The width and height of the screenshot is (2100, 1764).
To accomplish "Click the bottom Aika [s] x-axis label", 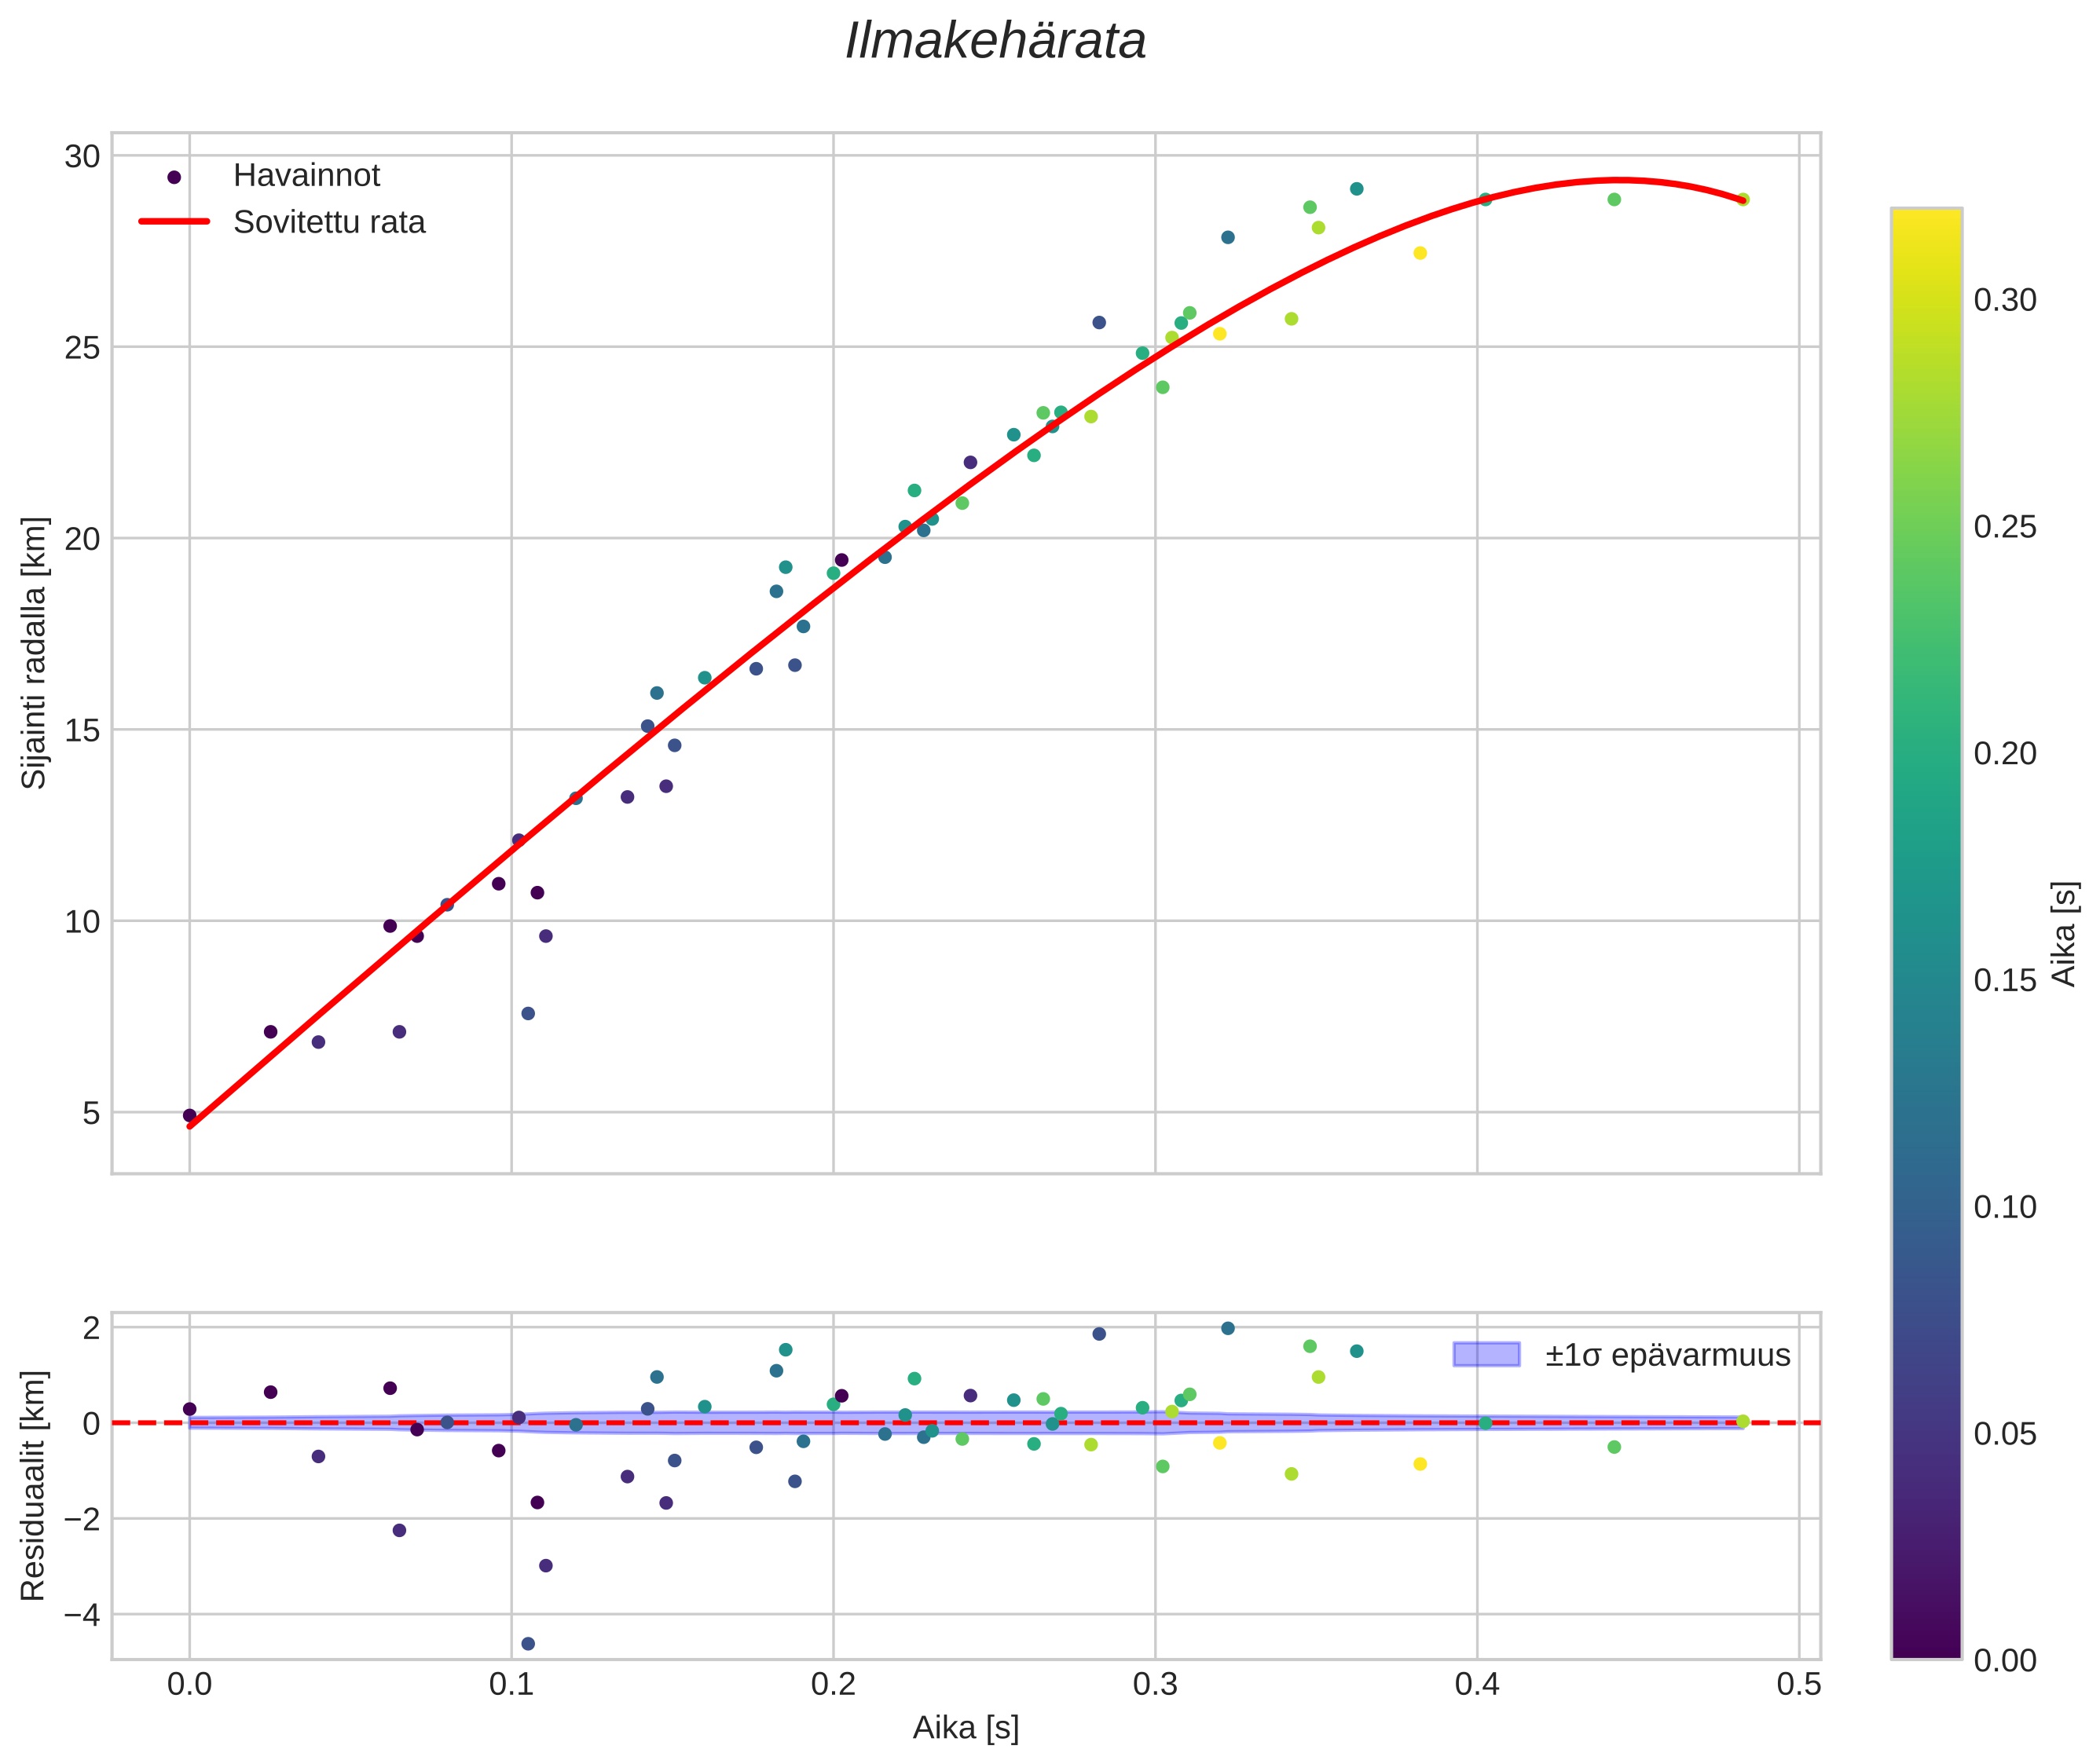I will [966, 1728].
